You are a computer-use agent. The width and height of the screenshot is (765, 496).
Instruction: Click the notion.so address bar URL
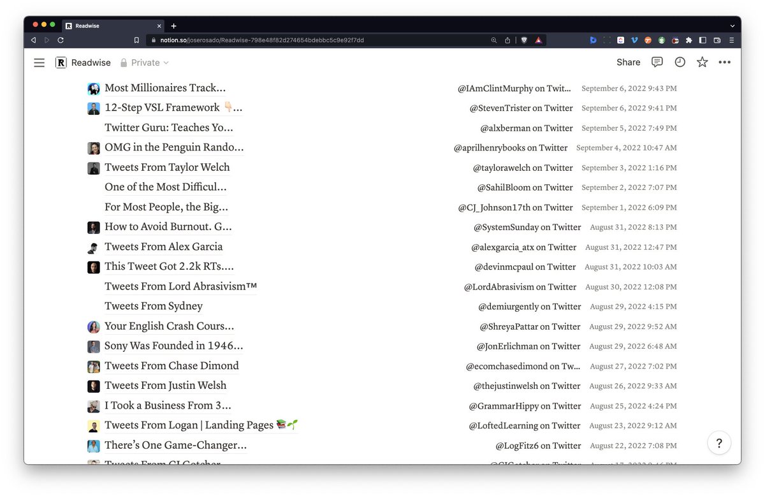click(261, 40)
